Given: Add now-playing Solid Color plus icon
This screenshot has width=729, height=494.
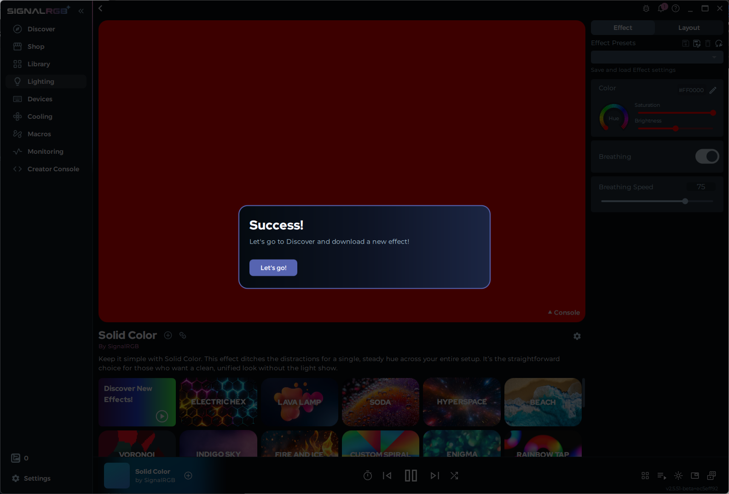Looking at the screenshot, I should [188, 476].
